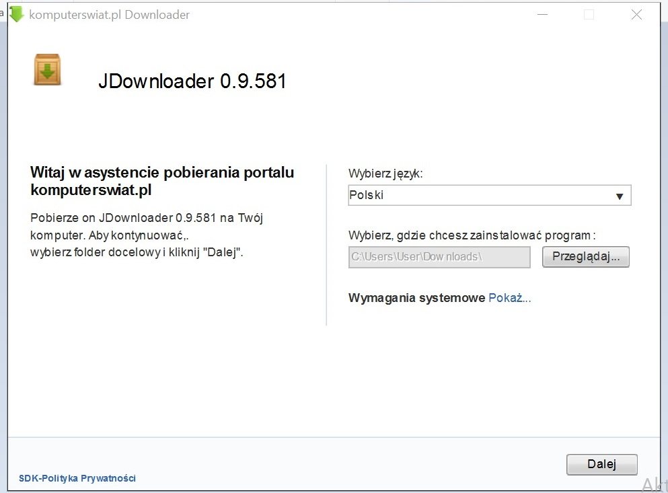Viewport: 668px width, 493px height.
Task: Click the komputerswiat.pl Downloader window title
Action: [x=110, y=15]
